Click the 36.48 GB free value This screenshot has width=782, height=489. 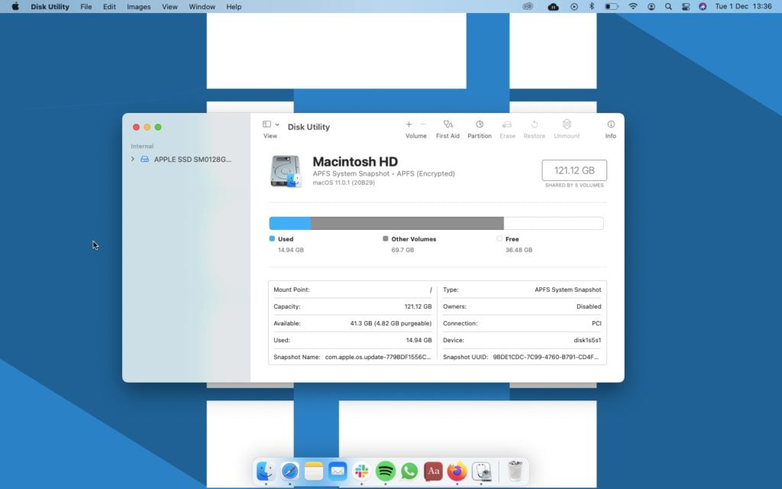click(519, 250)
